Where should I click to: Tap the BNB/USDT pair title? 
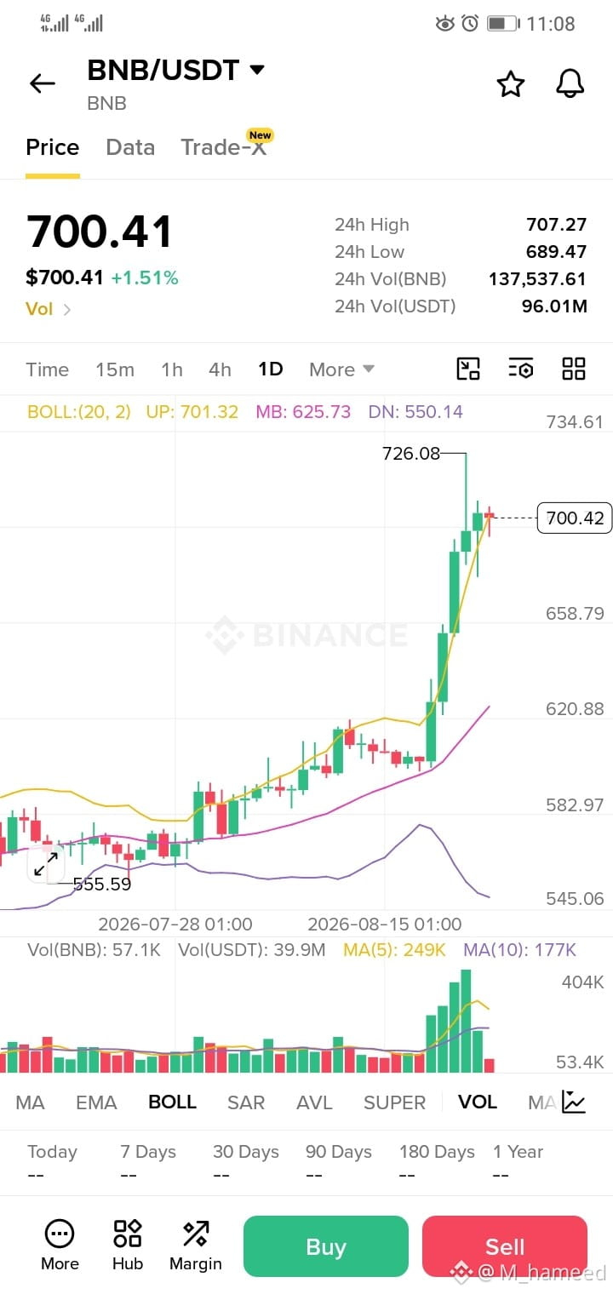pos(163,70)
